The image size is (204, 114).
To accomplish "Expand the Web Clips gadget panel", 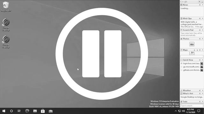I will point(200,18).
